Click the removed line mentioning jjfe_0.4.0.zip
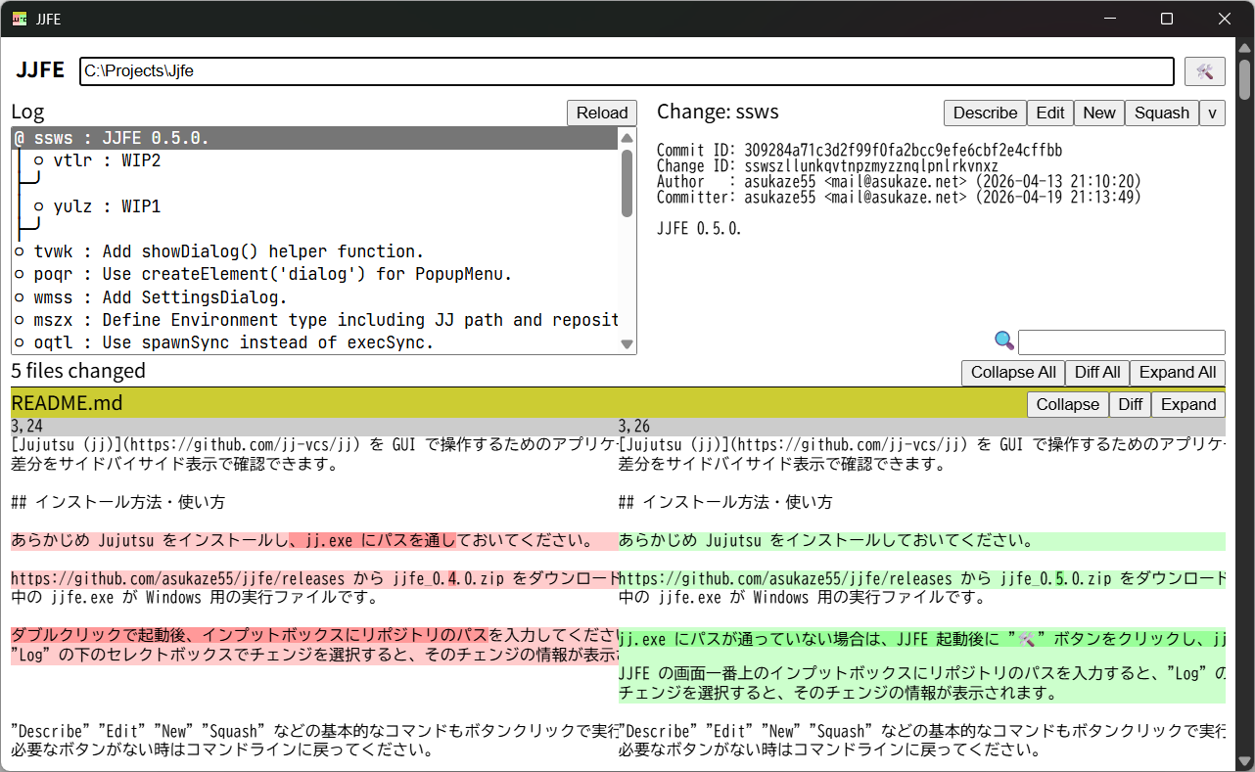The height and width of the screenshot is (772, 1255). [314, 578]
